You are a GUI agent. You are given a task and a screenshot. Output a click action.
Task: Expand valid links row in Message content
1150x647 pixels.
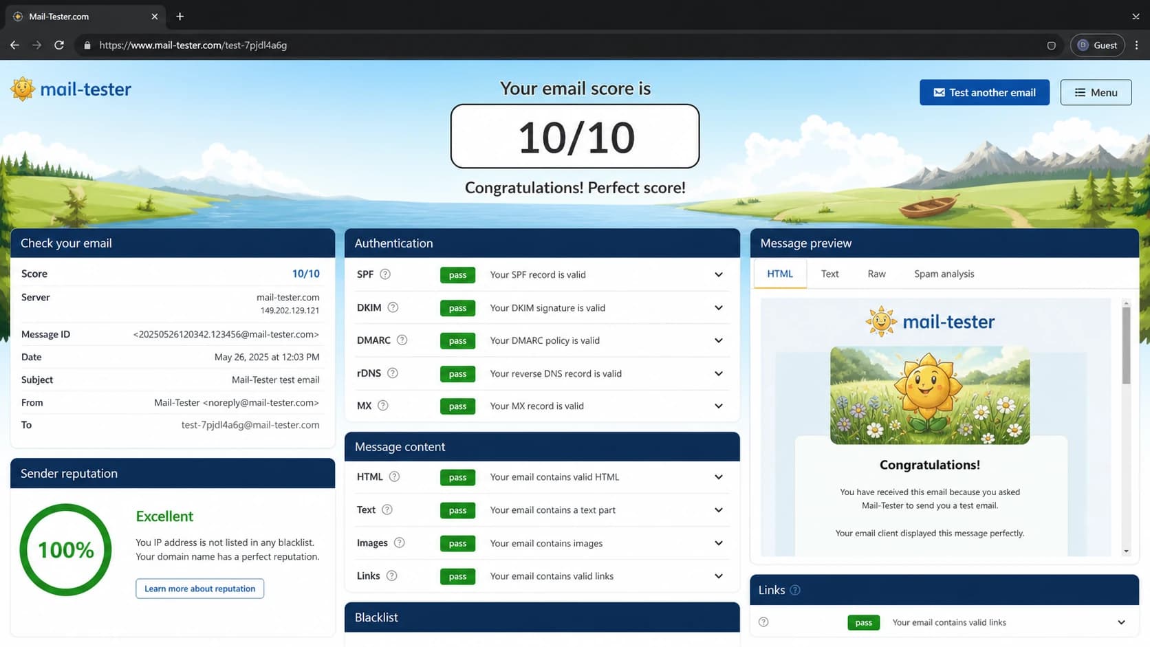pyautogui.click(x=719, y=575)
